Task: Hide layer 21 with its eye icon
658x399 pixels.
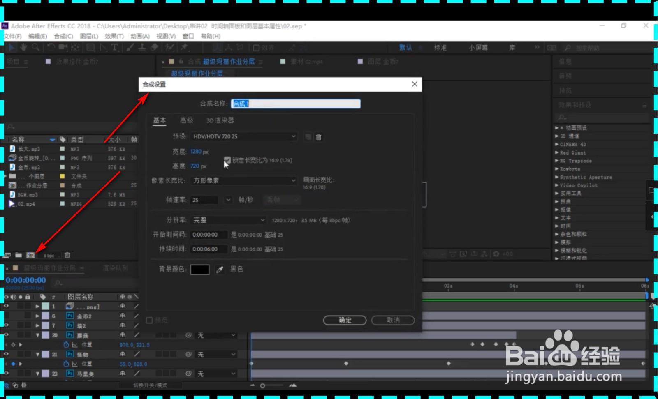Action: point(6,354)
